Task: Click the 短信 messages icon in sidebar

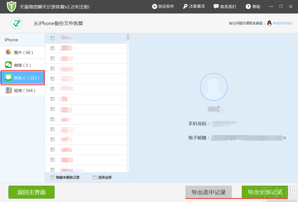Action: [x=8, y=90]
